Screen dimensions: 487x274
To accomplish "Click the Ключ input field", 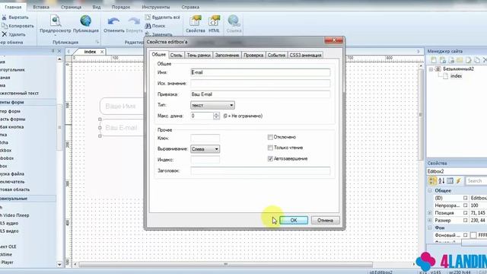I will tap(205, 138).
